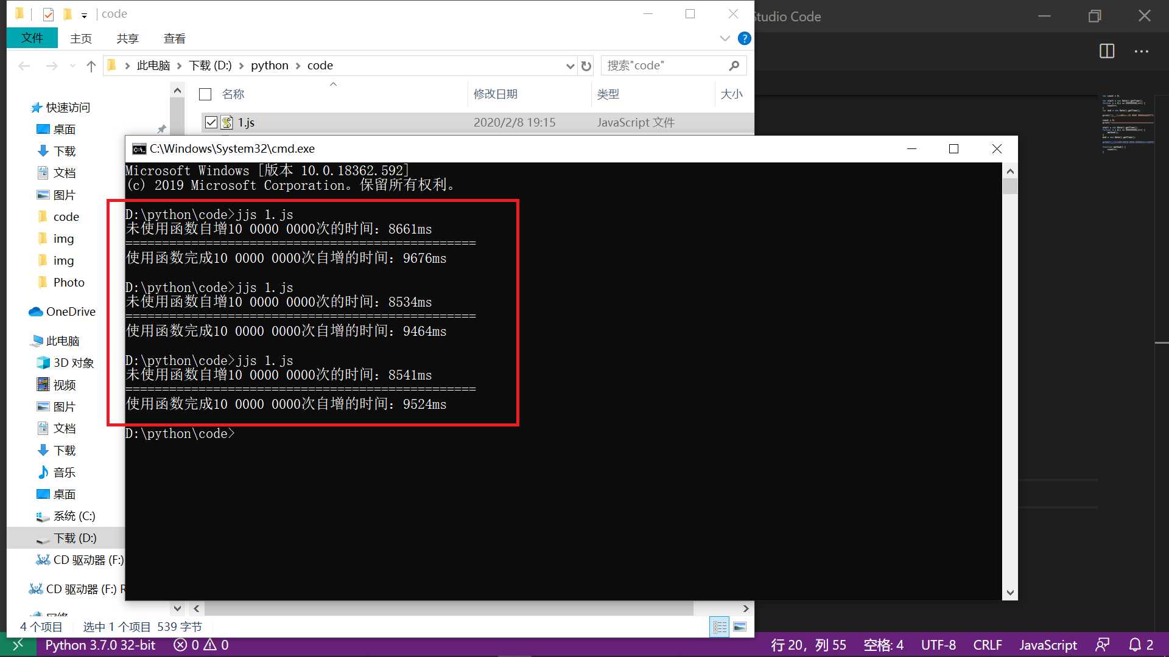Click 空格: 4 indentation setting

coord(883,645)
